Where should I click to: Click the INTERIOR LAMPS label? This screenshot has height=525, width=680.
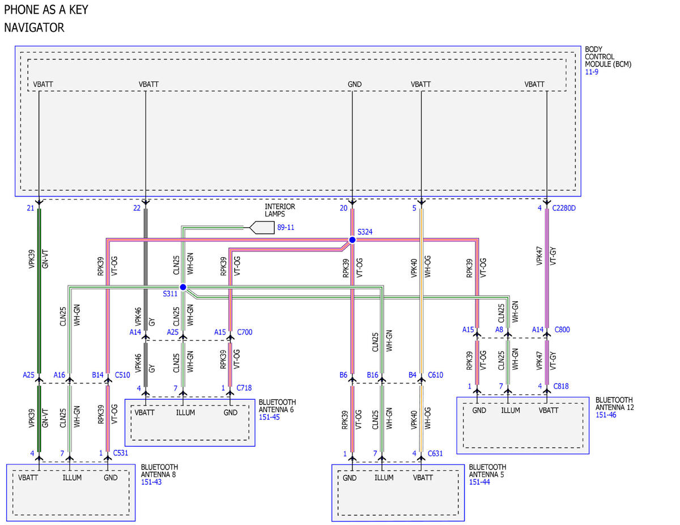(x=280, y=211)
